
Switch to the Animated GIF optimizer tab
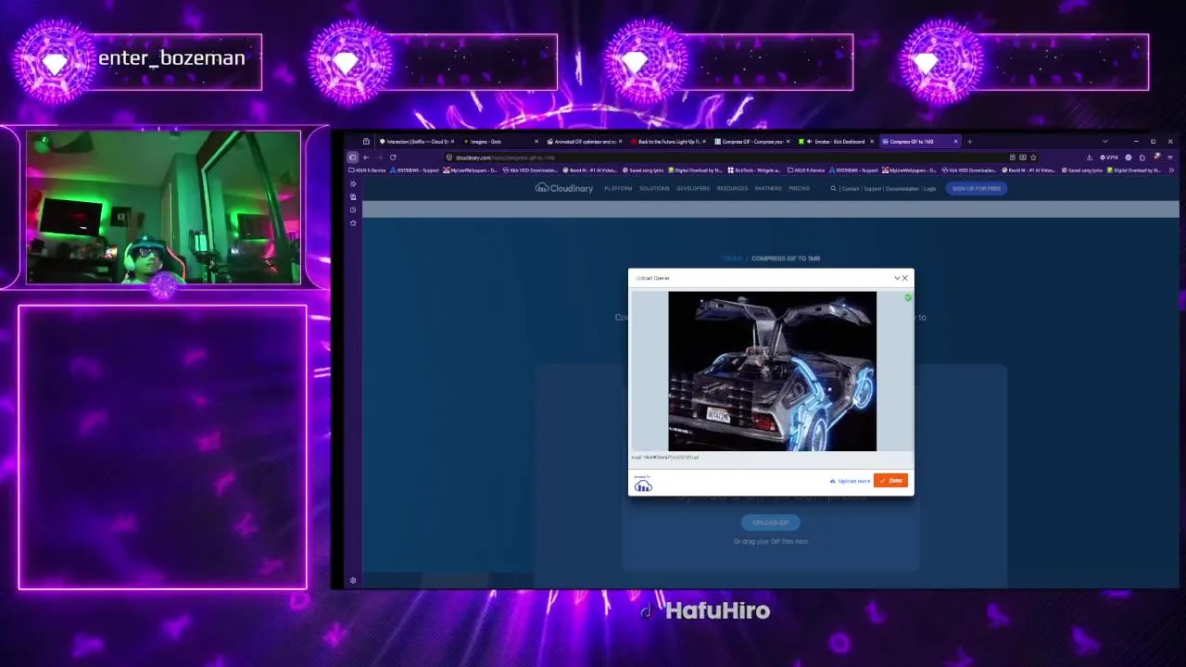pos(585,142)
